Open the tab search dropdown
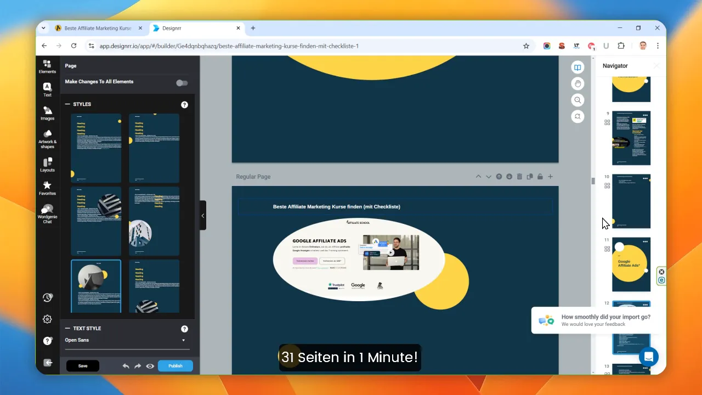Viewport: 702px width, 395px height. (44, 28)
